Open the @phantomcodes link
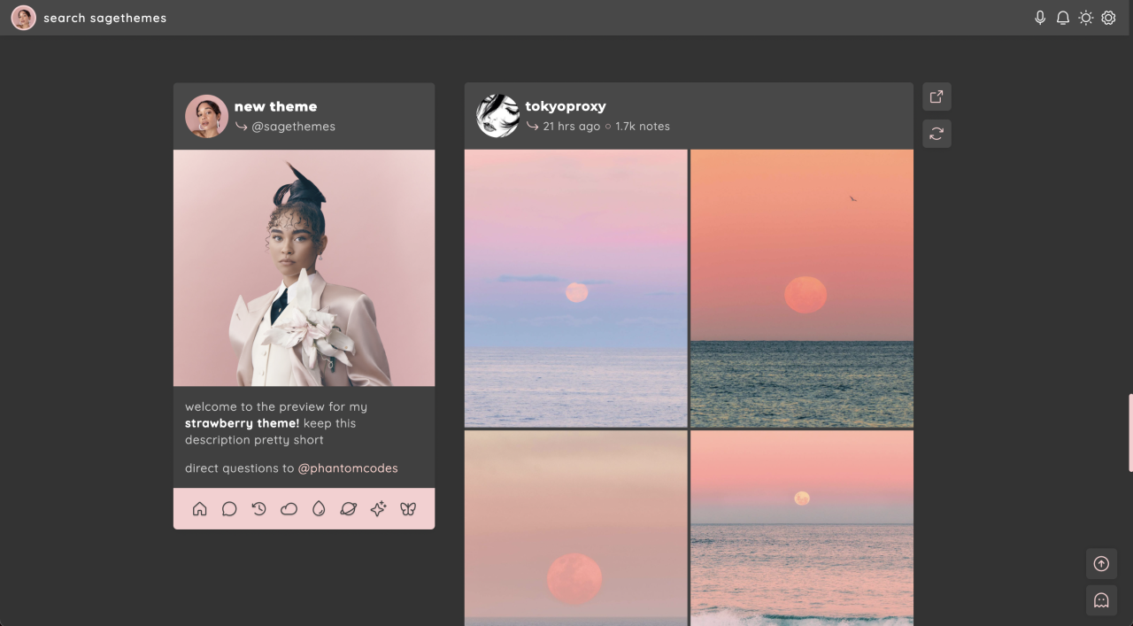 [348, 468]
